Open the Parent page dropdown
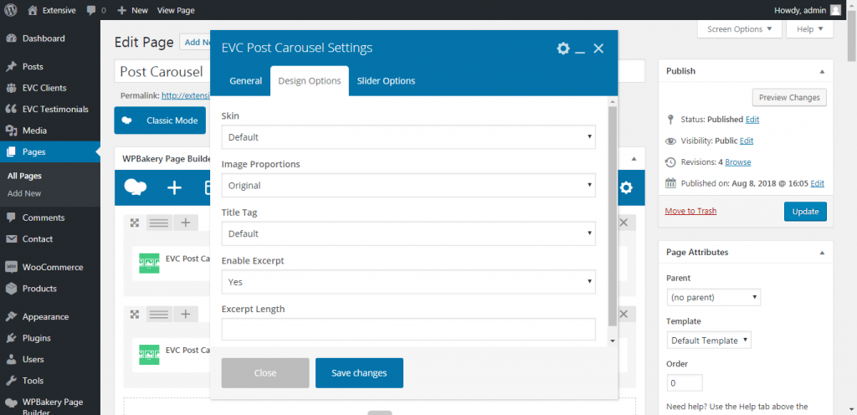857x415 pixels. pos(713,298)
